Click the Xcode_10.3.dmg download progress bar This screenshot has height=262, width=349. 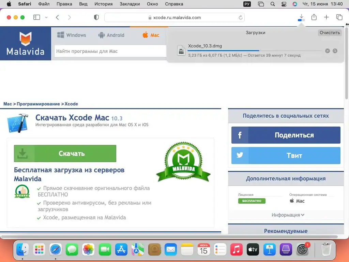254,50
